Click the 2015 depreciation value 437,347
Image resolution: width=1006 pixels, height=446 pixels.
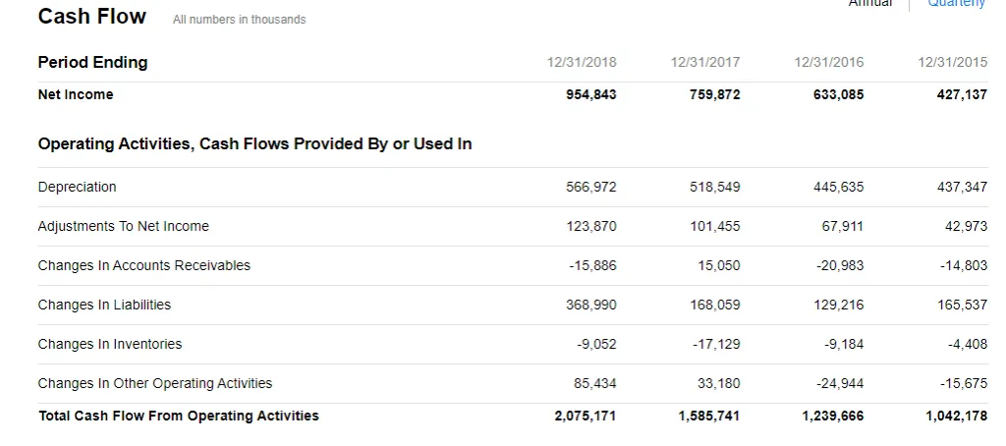[x=962, y=187]
